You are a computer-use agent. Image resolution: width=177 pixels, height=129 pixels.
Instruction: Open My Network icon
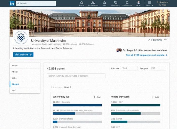tap(93, 4)
